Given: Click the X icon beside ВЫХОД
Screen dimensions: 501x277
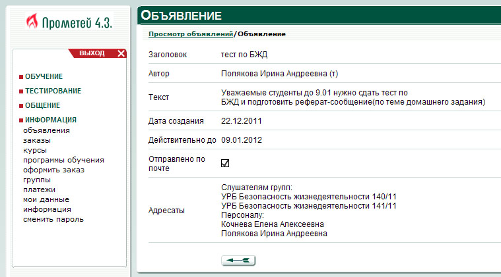Looking at the screenshot, I should point(121,53).
